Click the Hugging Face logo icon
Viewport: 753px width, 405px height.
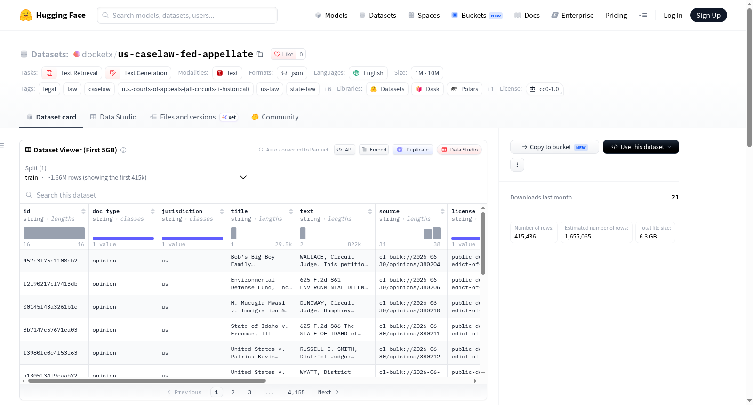[26, 15]
